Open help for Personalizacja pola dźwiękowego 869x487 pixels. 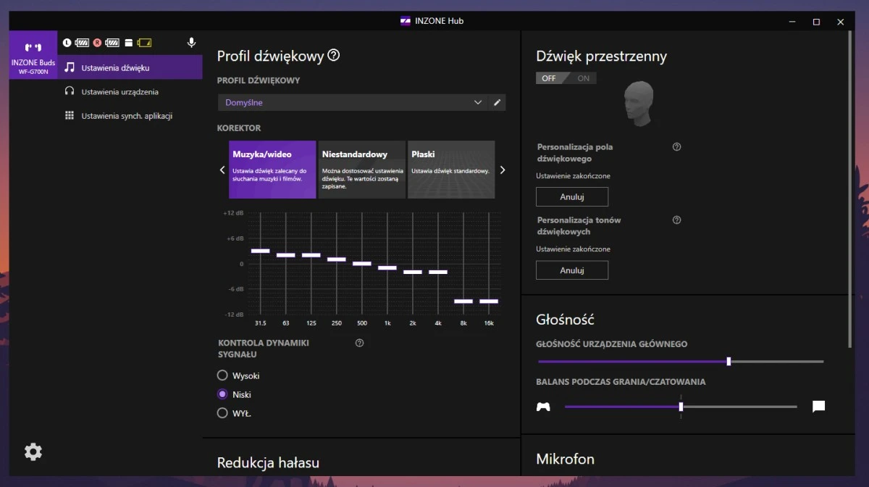click(677, 147)
